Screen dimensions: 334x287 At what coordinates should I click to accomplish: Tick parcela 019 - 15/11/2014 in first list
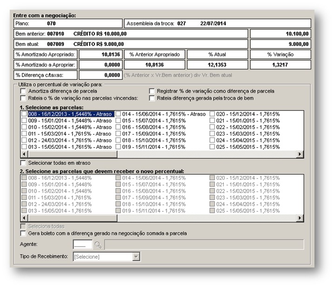[118, 147]
